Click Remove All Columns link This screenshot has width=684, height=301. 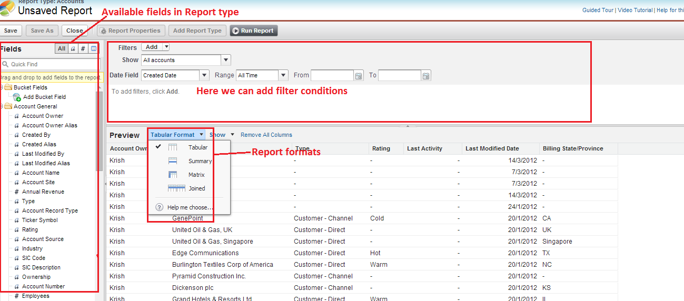266,135
